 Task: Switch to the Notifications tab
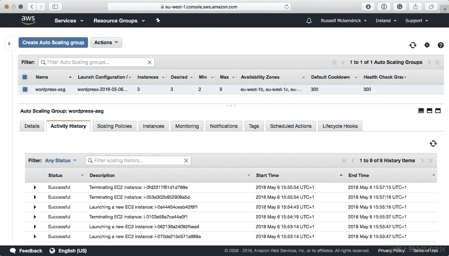(224, 126)
